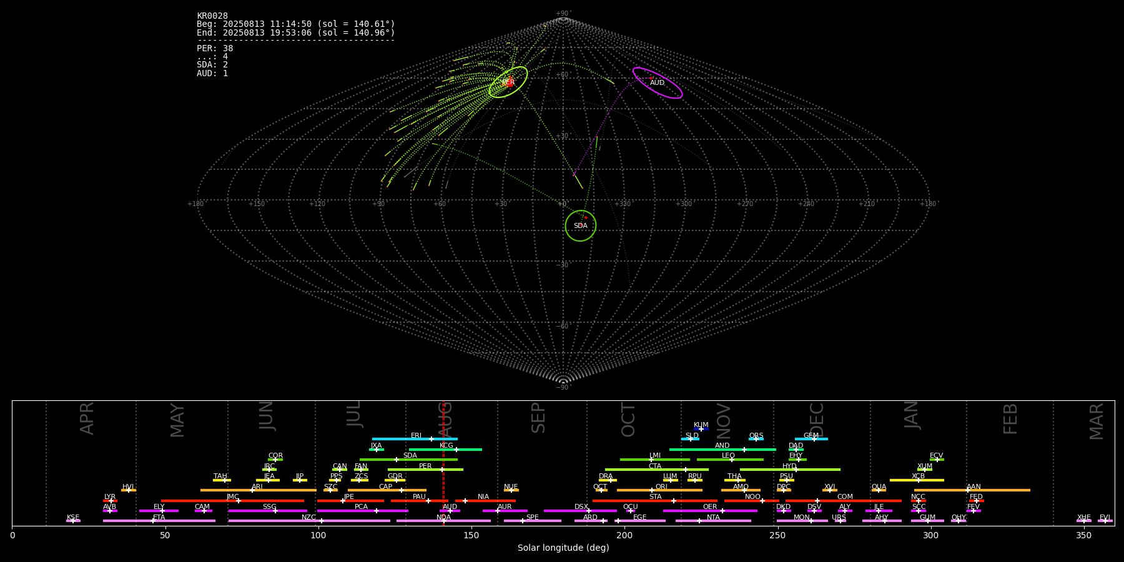
Task: Click the AUG month label
Action: click(x=445, y=420)
